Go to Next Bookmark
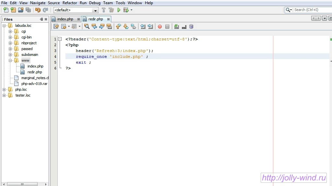 pyautogui.click(x=126, y=26)
